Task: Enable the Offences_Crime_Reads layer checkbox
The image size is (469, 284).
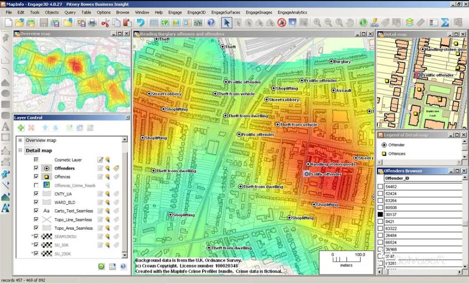Action: [x=36, y=185]
